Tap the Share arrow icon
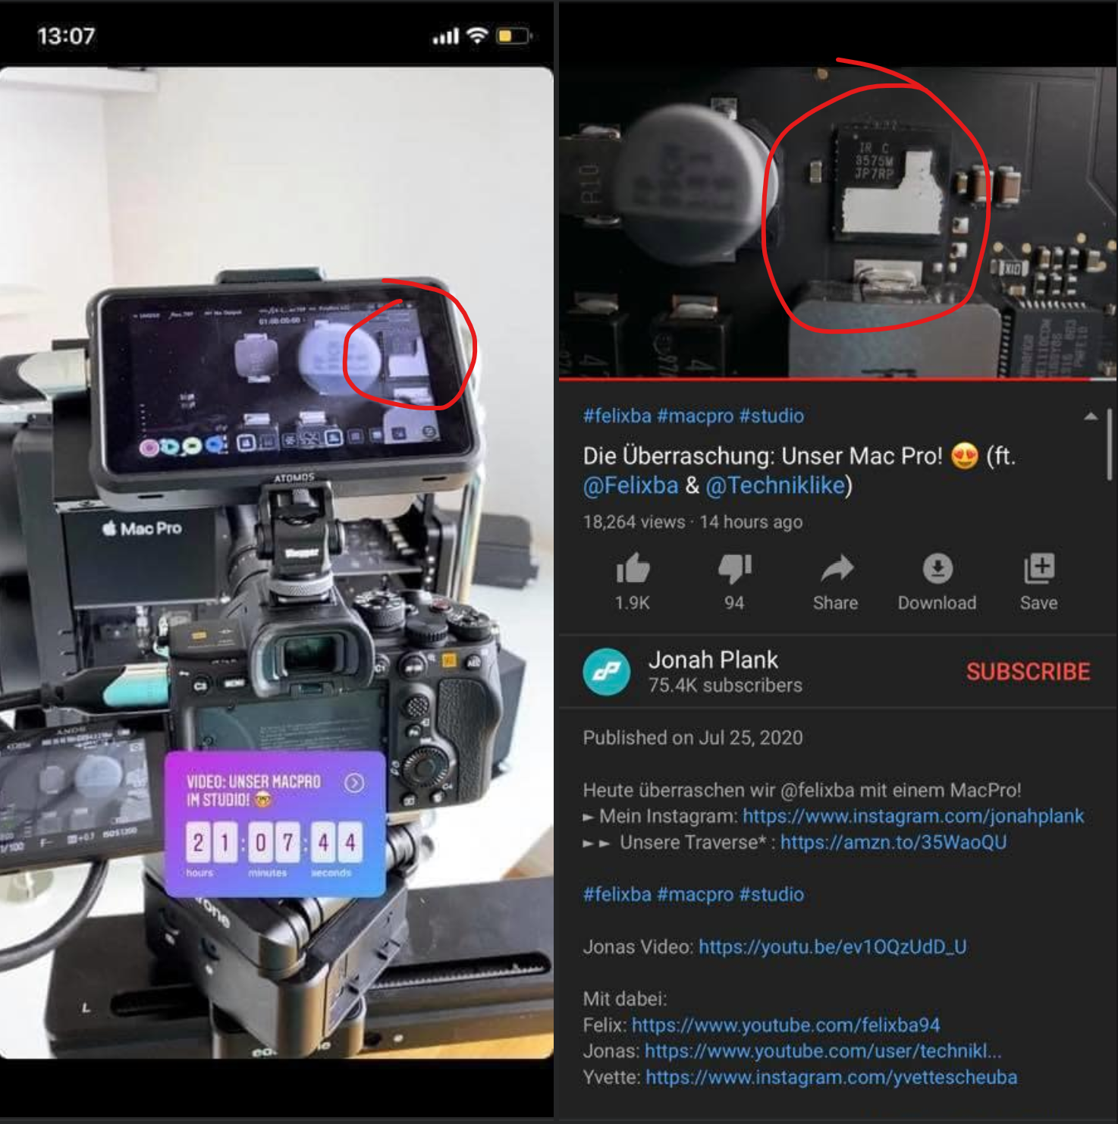The image size is (1118, 1124). (x=836, y=569)
